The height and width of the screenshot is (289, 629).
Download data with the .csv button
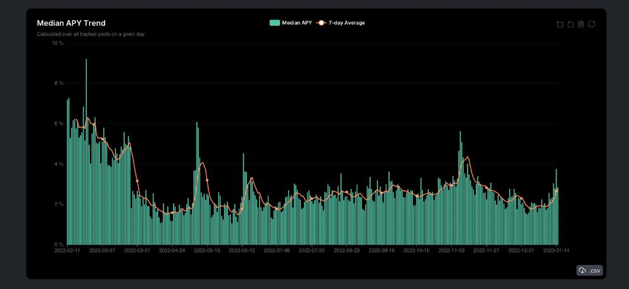tap(589, 271)
